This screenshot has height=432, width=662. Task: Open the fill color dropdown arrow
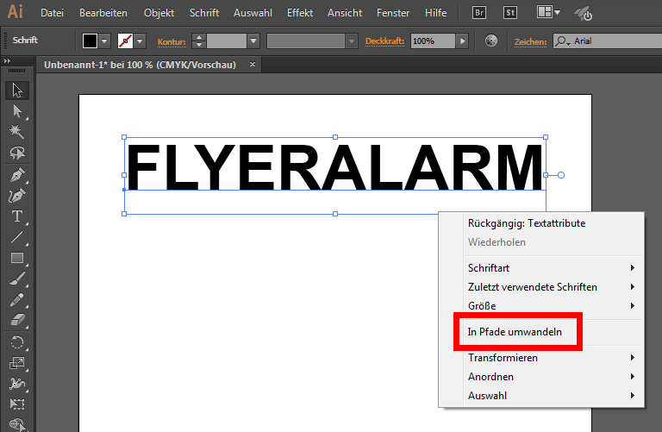tap(105, 41)
